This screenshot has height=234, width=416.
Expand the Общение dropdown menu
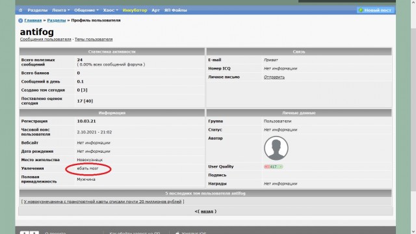coord(86,10)
